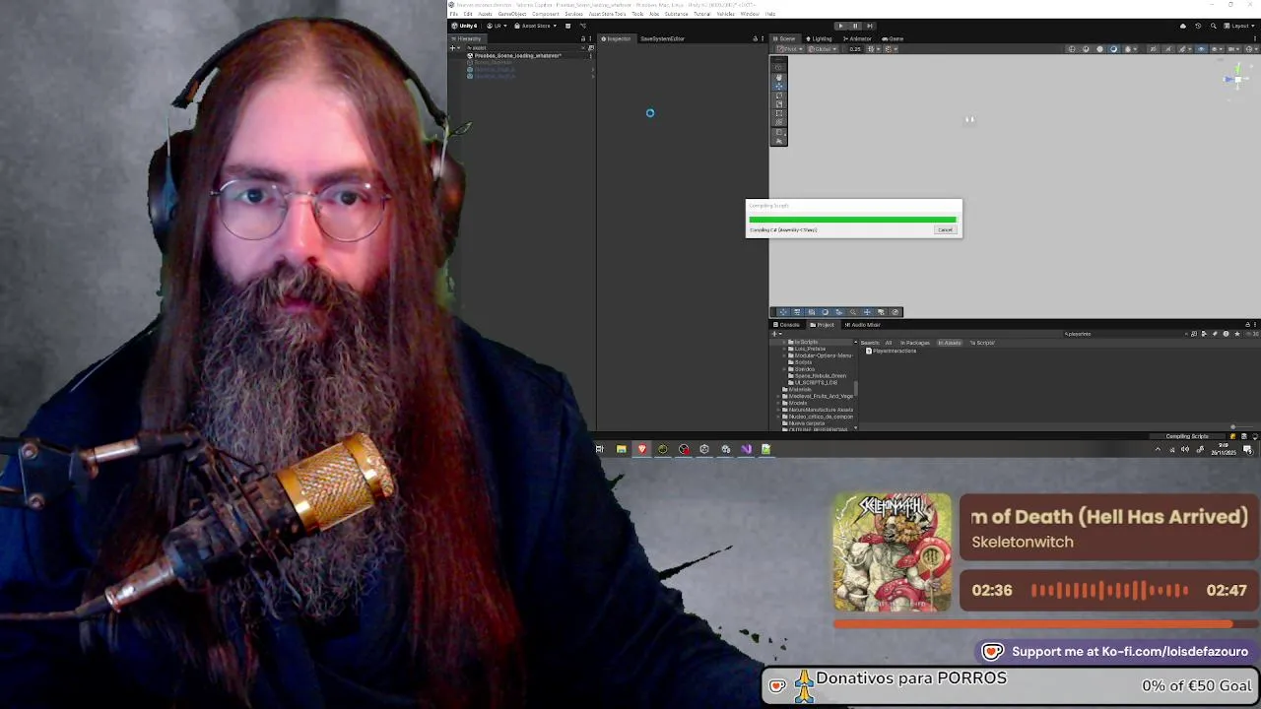Set search scope to In Packages

[915, 343]
